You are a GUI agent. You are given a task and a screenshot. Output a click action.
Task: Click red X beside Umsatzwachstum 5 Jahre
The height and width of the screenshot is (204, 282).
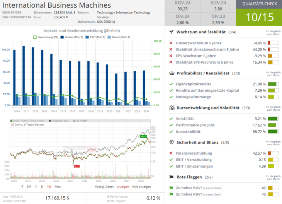coord(171,43)
